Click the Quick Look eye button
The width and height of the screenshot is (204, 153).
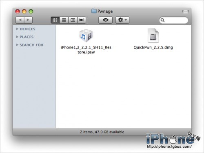click(106, 20)
